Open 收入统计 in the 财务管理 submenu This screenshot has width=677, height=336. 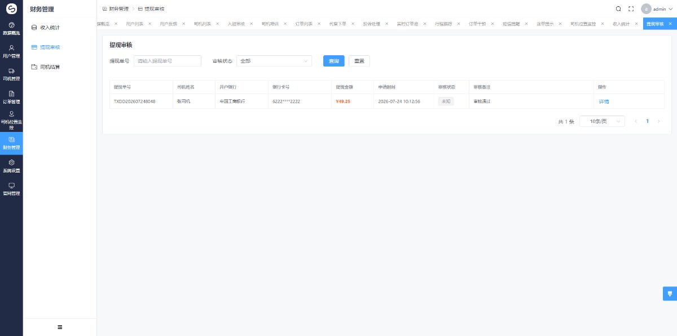click(60, 27)
